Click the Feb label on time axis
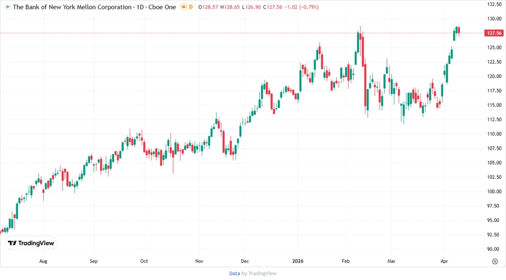 point(346,261)
